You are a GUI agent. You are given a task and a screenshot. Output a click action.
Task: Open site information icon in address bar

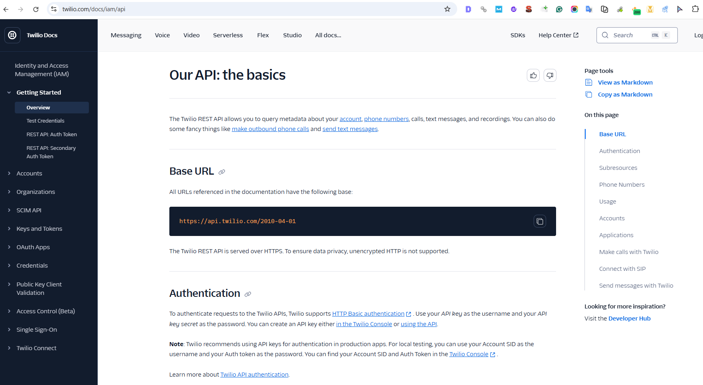[x=54, y=9]
